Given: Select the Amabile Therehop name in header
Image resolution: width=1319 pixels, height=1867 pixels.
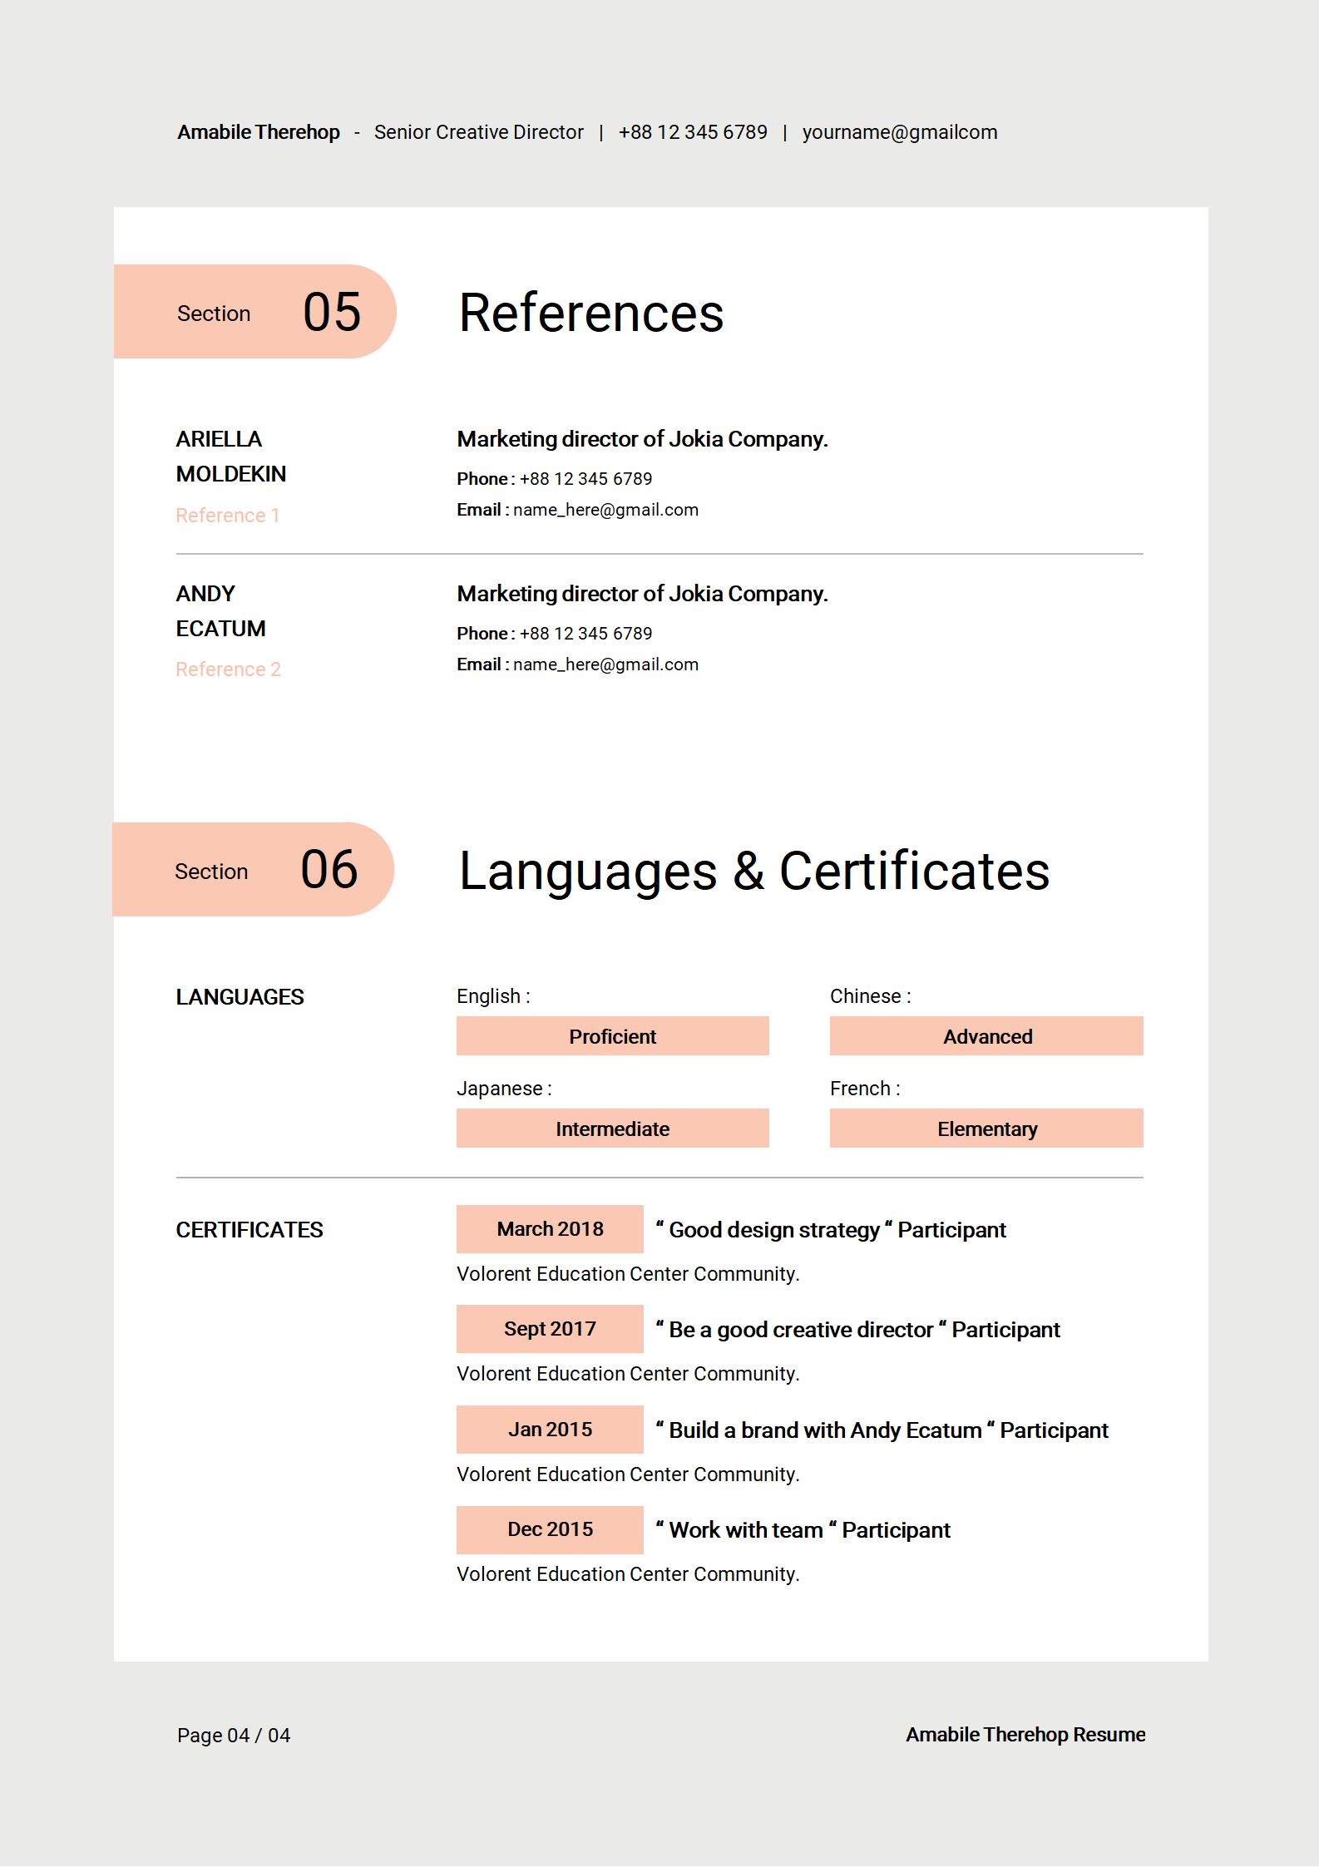Looking at the screenshot, I should coord(258,132).
